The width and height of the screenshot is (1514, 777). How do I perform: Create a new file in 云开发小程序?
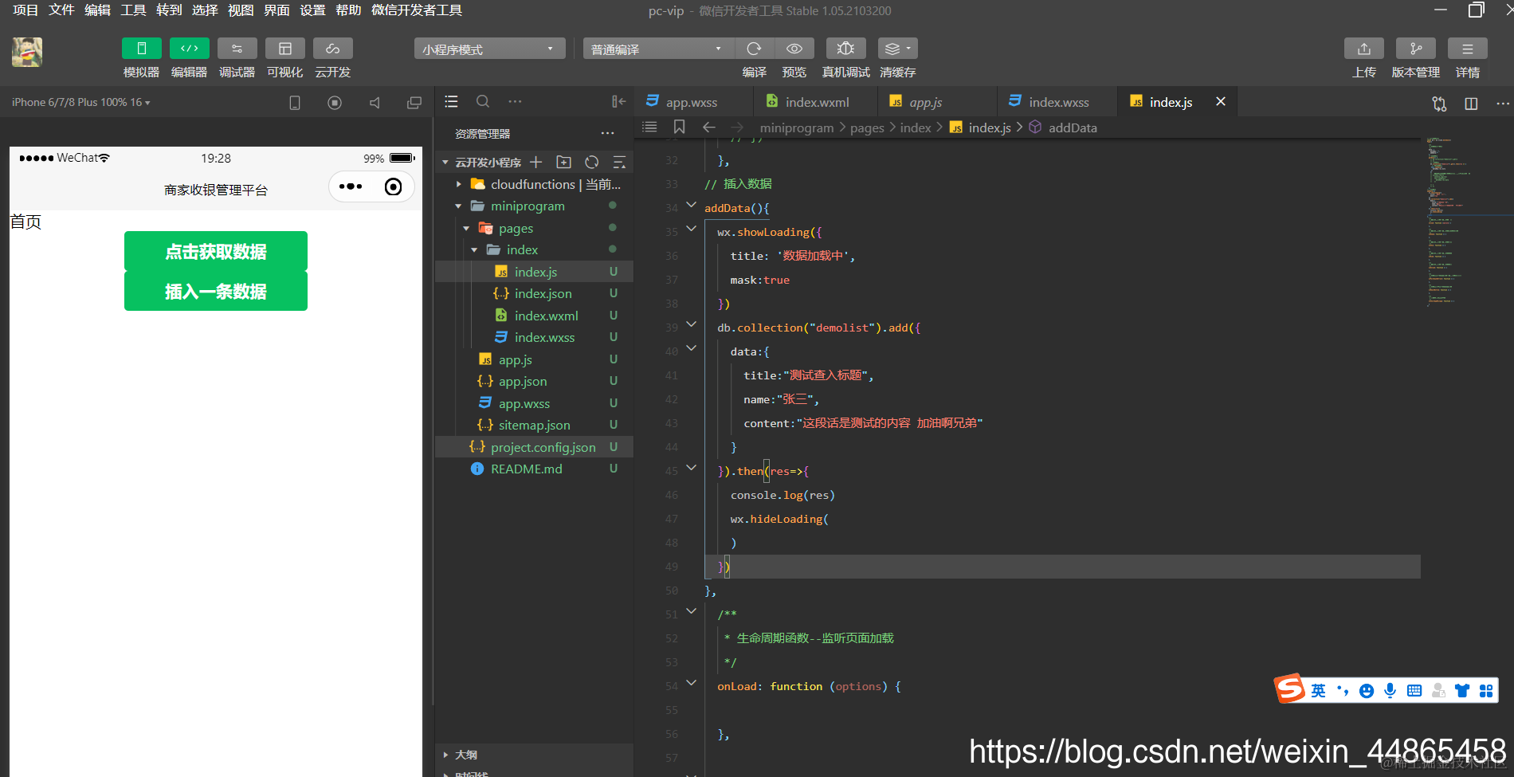[x=536, y=162]
